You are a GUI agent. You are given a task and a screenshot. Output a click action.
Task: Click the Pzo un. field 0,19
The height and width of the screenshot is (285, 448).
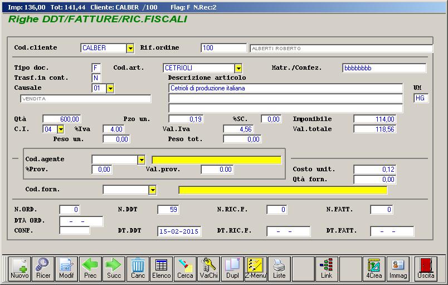186,119
